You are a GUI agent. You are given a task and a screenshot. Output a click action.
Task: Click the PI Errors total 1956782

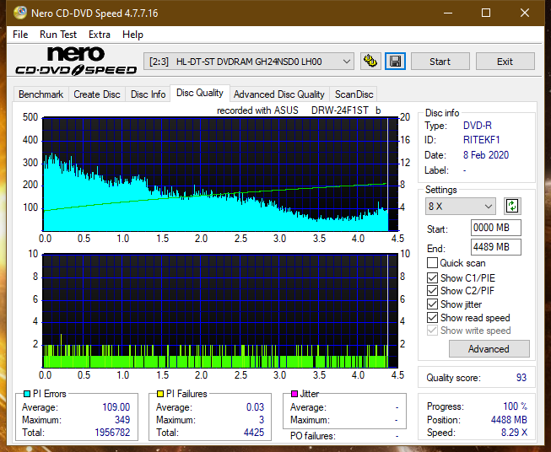click(x=112, y=433)
